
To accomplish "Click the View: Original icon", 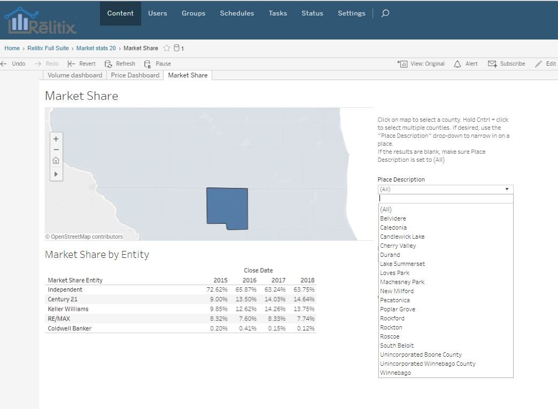I will coord(402,64).
